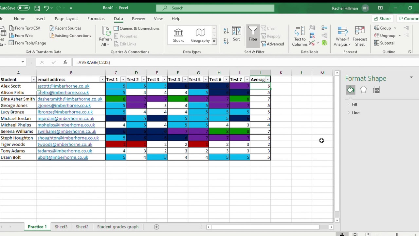Open the Student grades graph sheet
The width and height of the screenshot is (419, 236).
118,227
